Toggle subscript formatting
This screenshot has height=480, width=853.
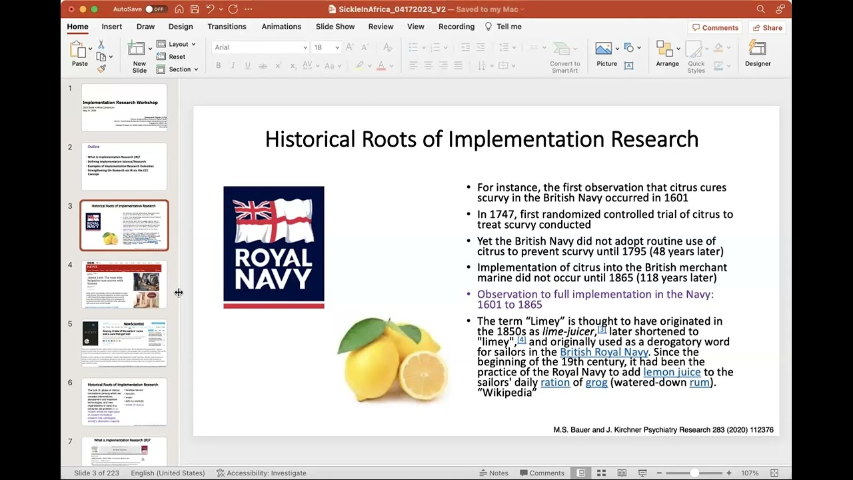(x=293, y=65)
